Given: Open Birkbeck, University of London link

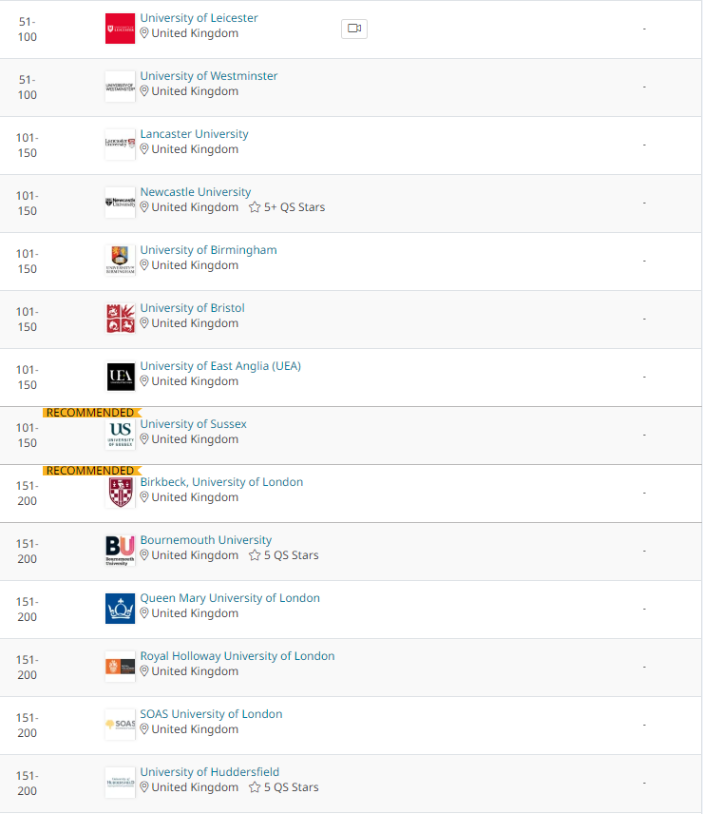Looking at the screenshot, I should coord(221,482).
